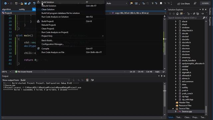Viewport: 213px width, 120px height.
Task: Expand the xfacet tree node
Action: pos(176,21)
